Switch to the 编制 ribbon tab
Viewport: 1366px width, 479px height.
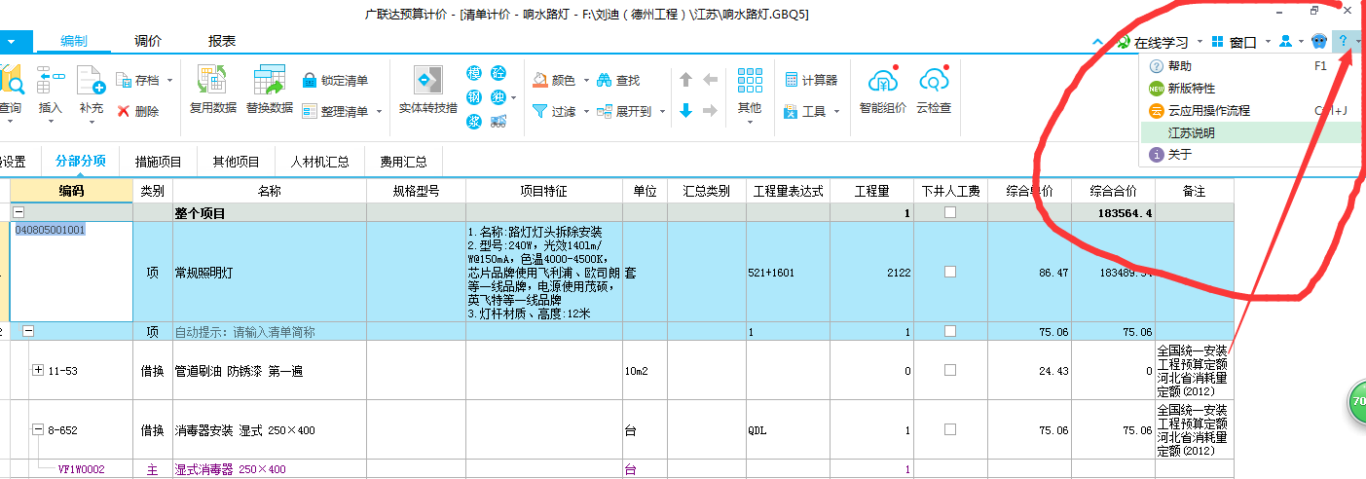(74, 41)
